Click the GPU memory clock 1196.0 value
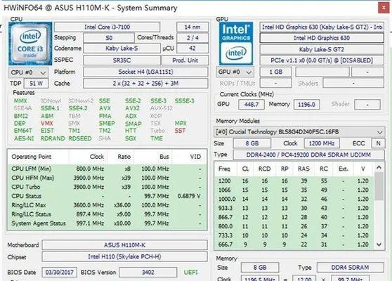This screenshot has width=392, height=281. 306,104
